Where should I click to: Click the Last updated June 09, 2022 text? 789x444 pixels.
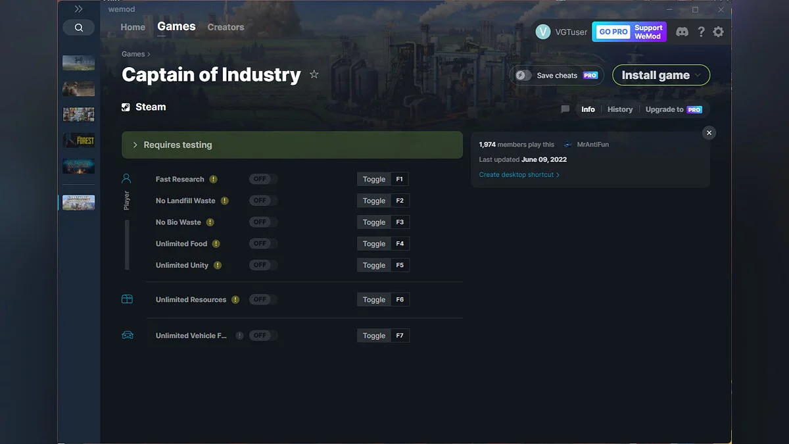coord(523,160)
